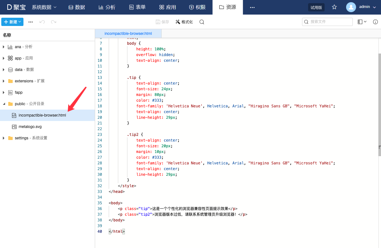This screenshot has height=248, width=381.
Task: Click the info circle icon
Action: click(x=375, y=22)
